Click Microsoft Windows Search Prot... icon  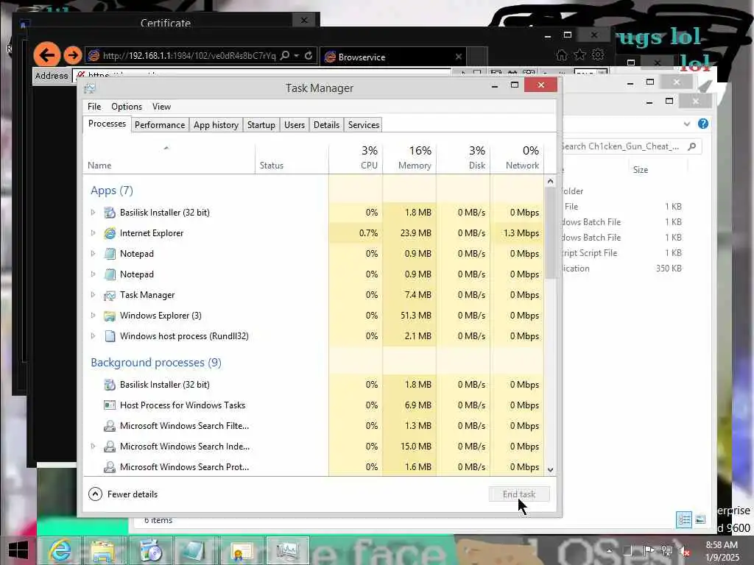pyautogui.click(x=110, y=467)
